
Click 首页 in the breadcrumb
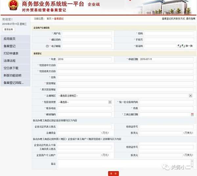49,19
